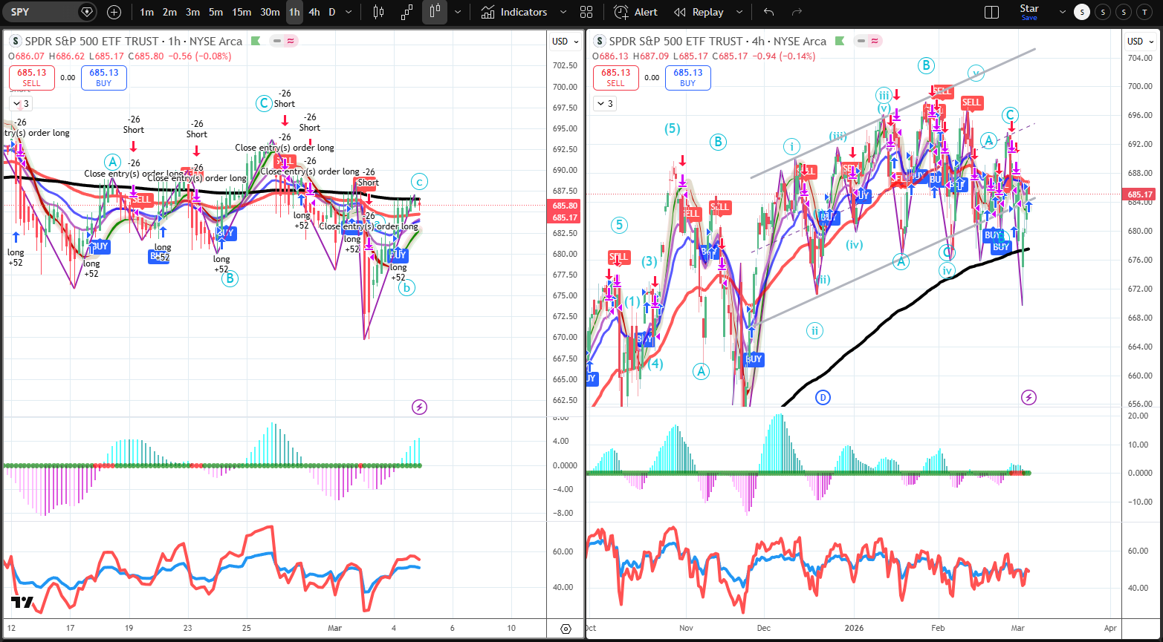Switch interval to 3m

click(192, 12)
